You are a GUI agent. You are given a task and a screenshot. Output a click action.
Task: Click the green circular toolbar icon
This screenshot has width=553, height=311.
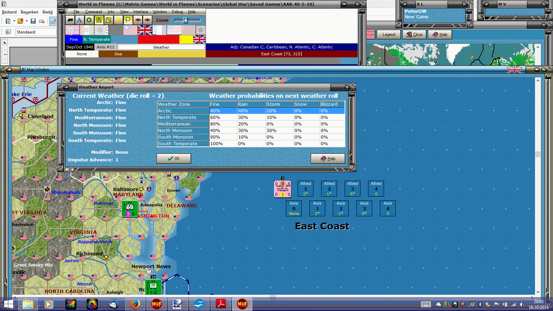(x=89, y=20)
